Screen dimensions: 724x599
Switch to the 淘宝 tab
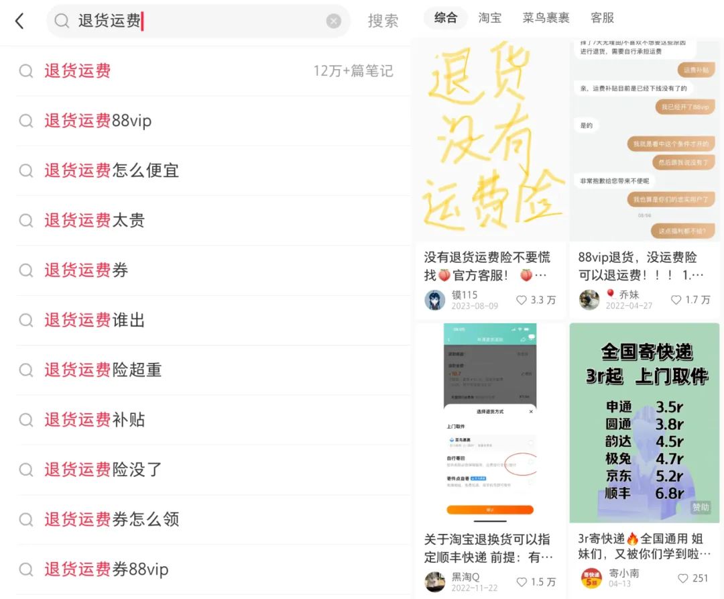(x=490, y=18)
